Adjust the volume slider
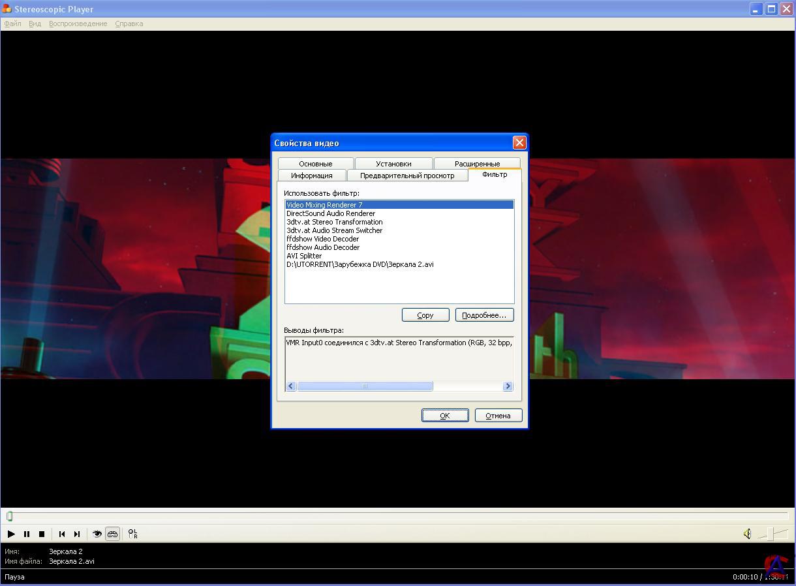Image resolution: width=796 pixels, height=586 pixels. point(771,534)
